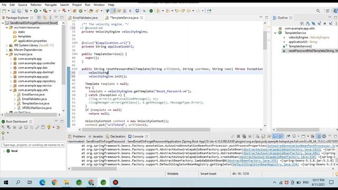Image resolution: width=338 pixels, height=190 pixels.
Task: Click the Boot Dashboard tag filter field
Action: (x=33, y=145)
